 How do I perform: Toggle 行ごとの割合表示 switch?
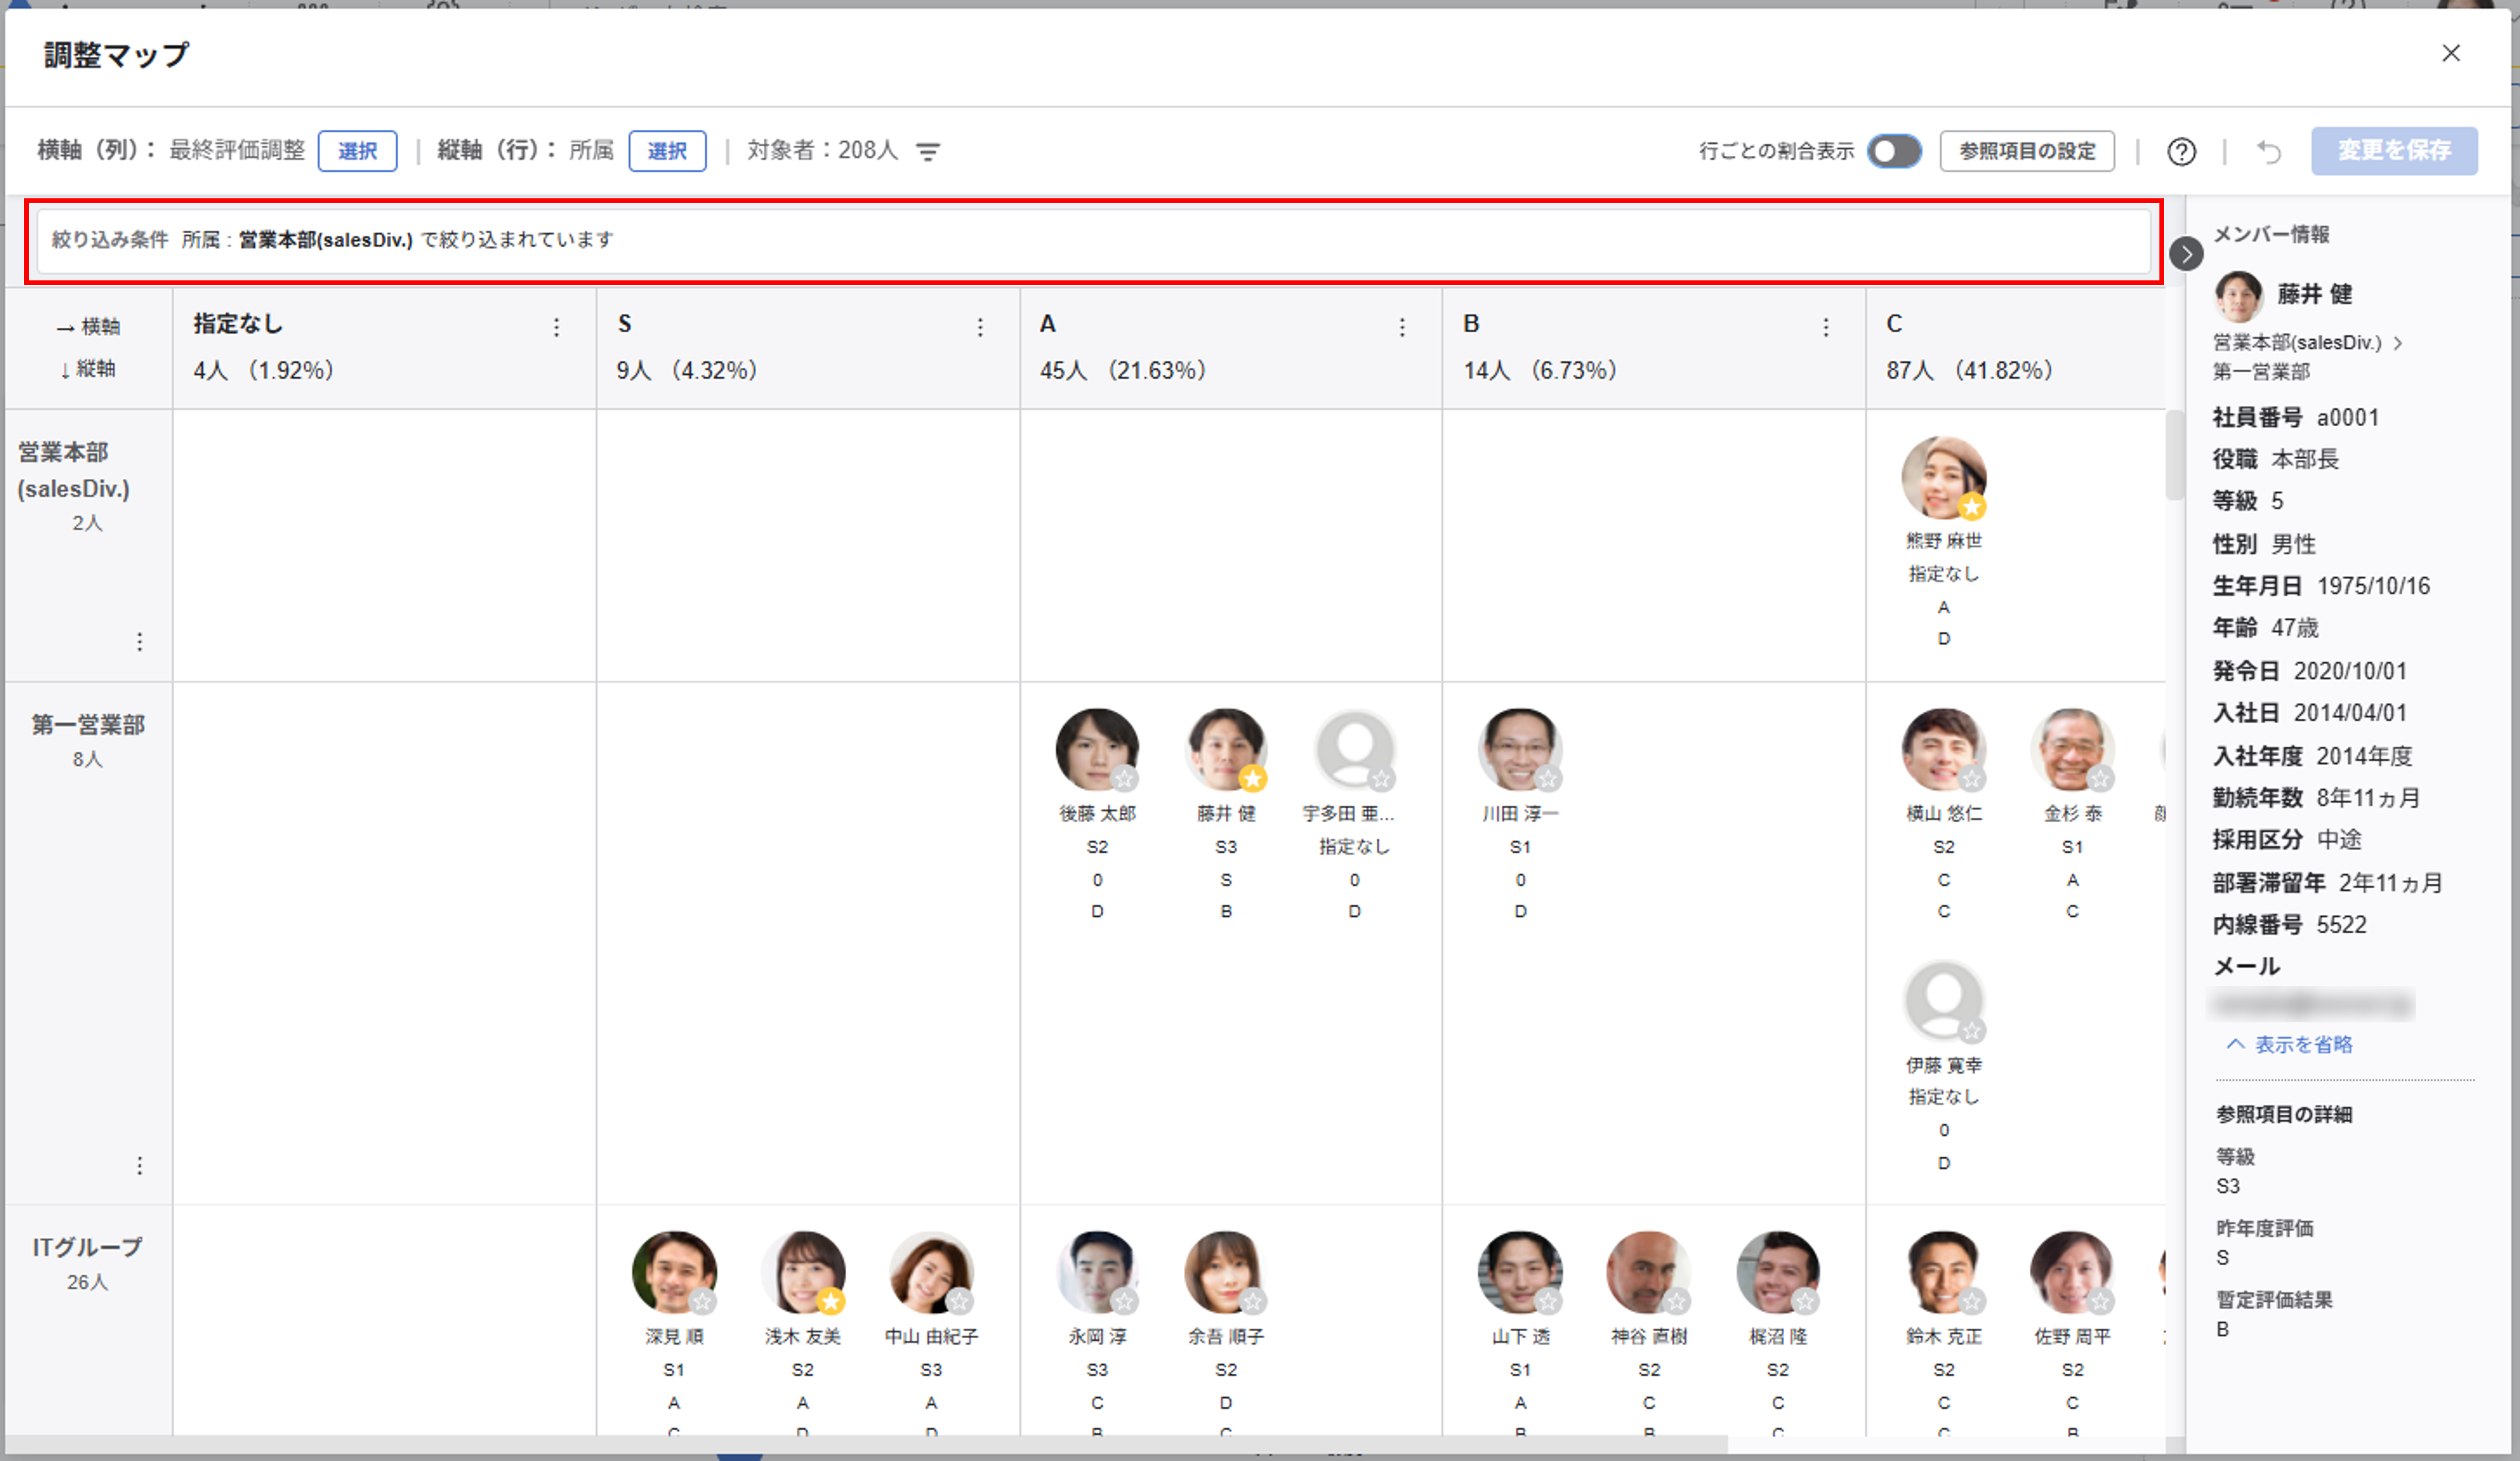(1894, 152)
